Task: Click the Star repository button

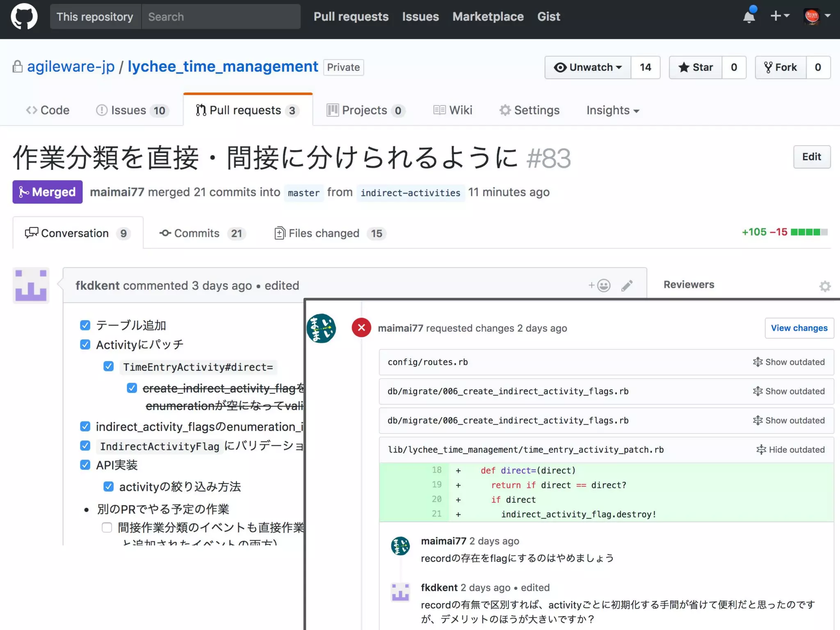Action: coord(696,67)
